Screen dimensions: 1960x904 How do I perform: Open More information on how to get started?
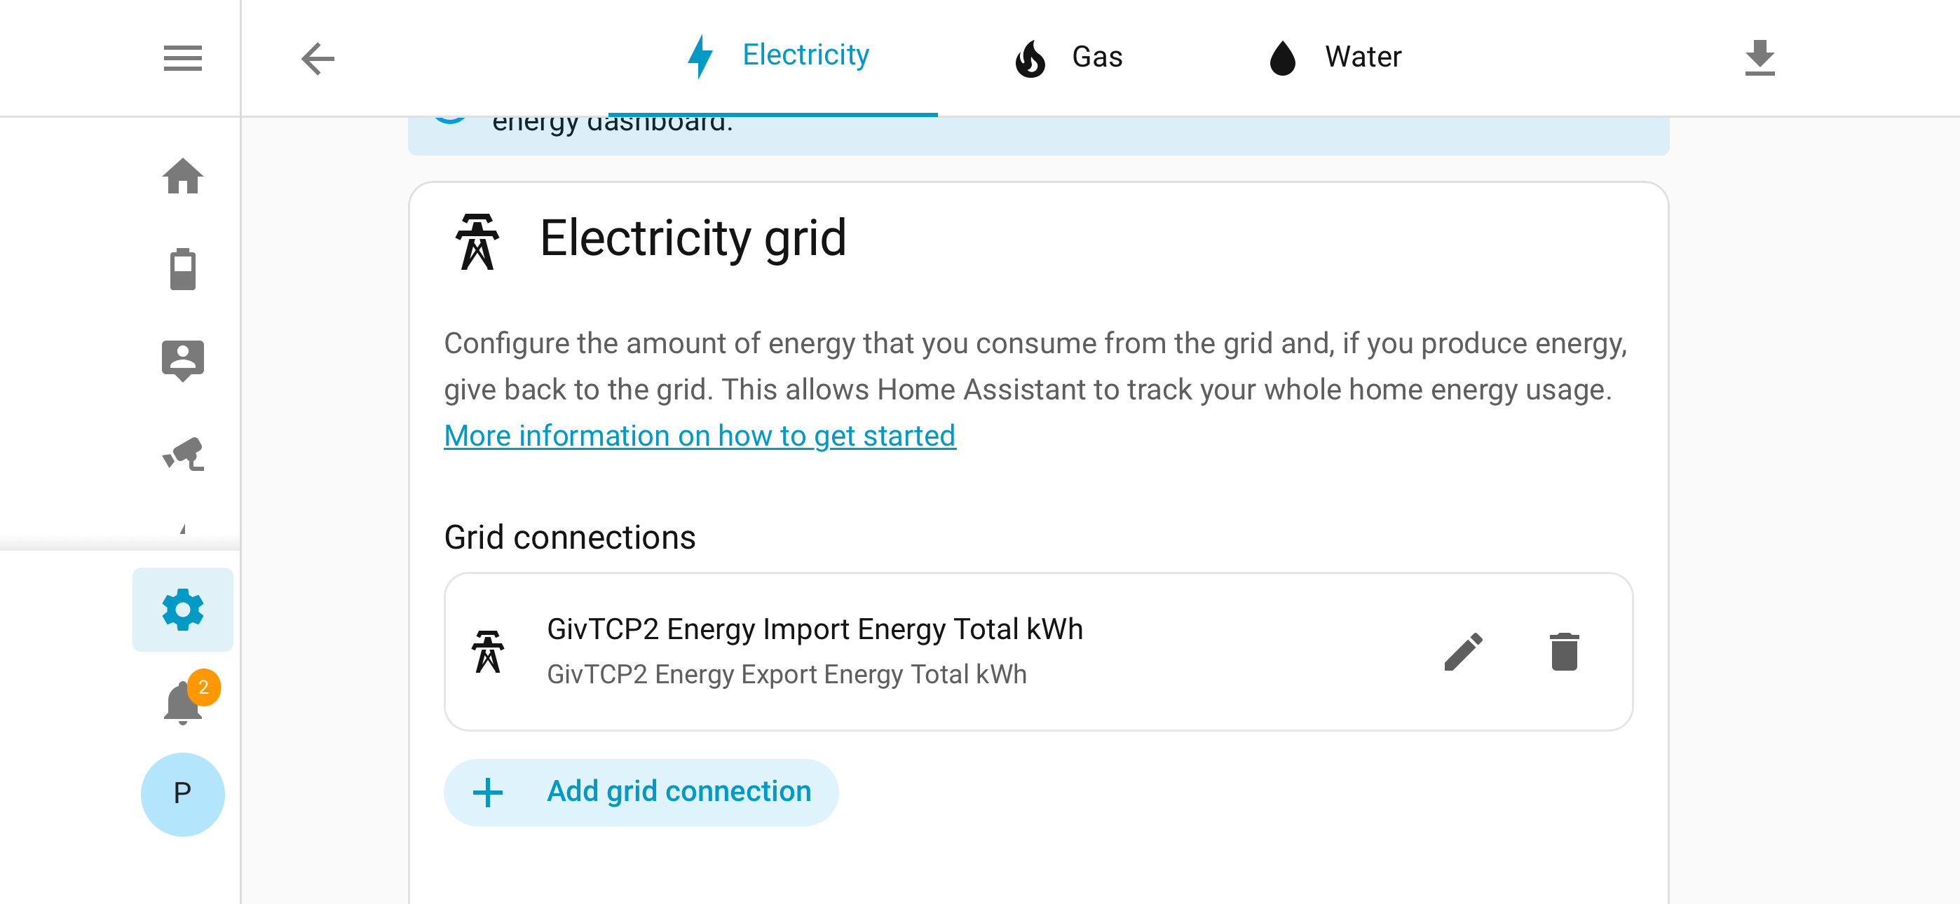[x=700, y=436]
